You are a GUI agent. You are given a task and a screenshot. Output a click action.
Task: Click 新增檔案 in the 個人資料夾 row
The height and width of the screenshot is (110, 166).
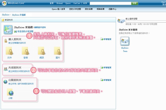point(106,39)
